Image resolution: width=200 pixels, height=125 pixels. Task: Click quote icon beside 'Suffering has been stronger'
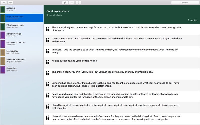coord(48,84)
